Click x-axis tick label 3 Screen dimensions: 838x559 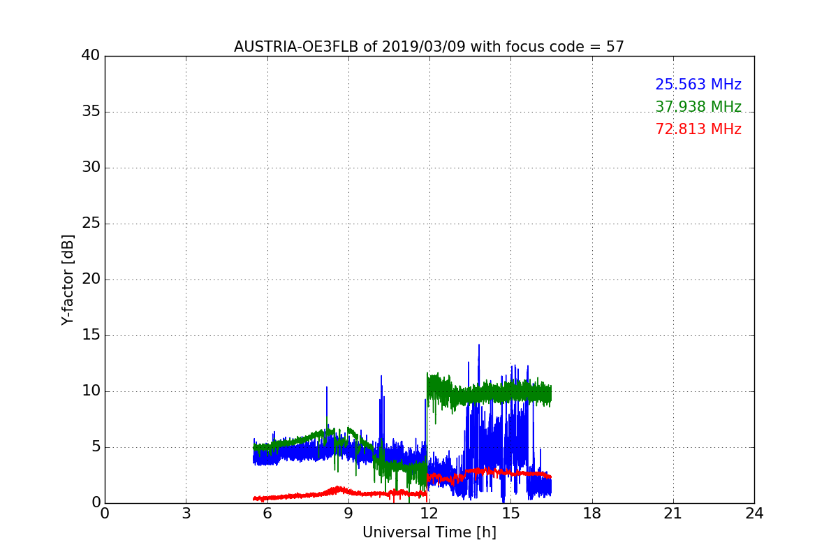[x=186, y=514]
